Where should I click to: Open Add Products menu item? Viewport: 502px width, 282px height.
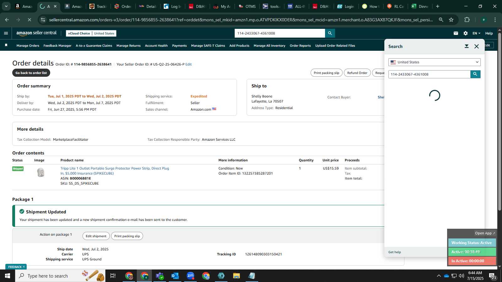coord(239,46)
